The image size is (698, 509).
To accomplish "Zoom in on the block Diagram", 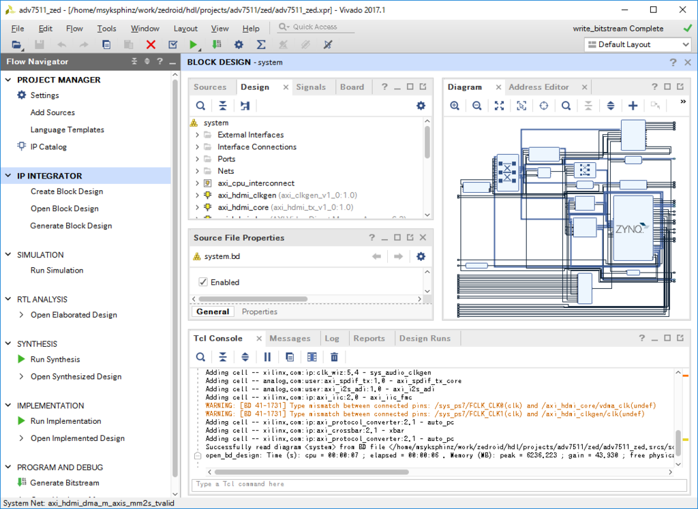I will (455, 106).
